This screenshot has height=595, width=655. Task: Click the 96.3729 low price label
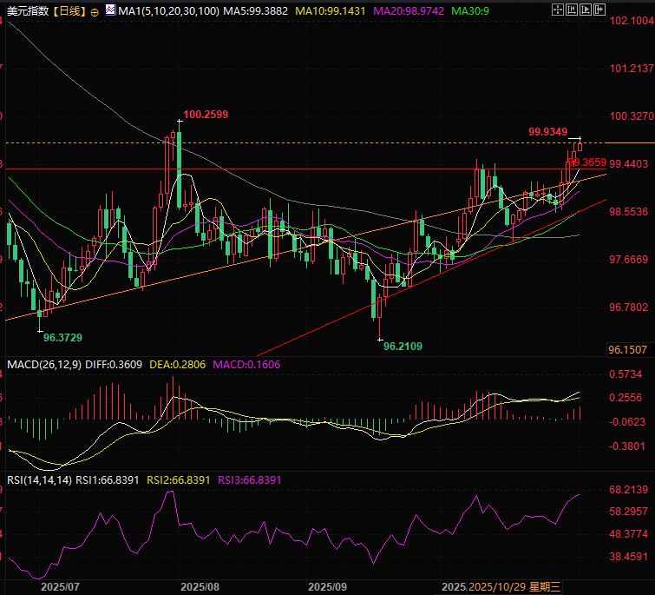(62, 337)
